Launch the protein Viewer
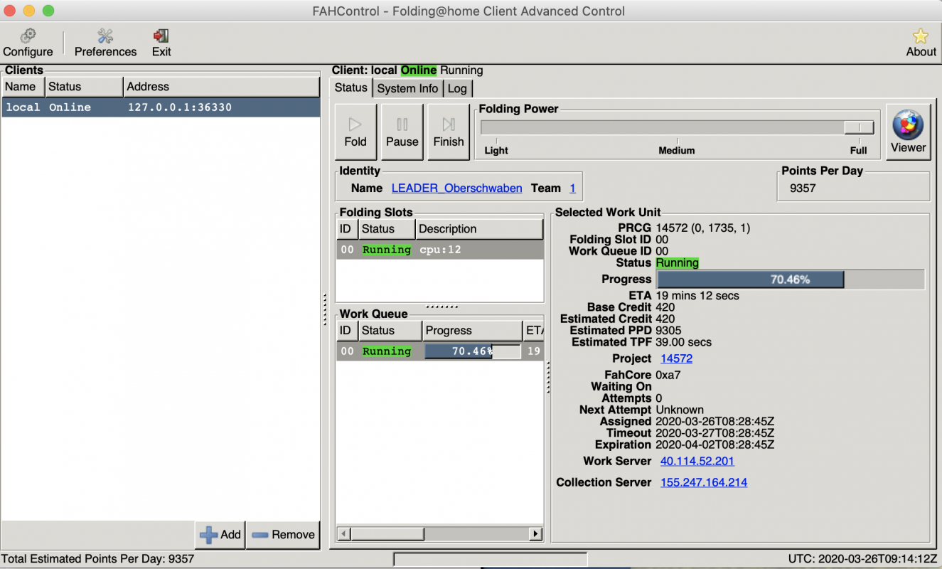 click(908, 132)
